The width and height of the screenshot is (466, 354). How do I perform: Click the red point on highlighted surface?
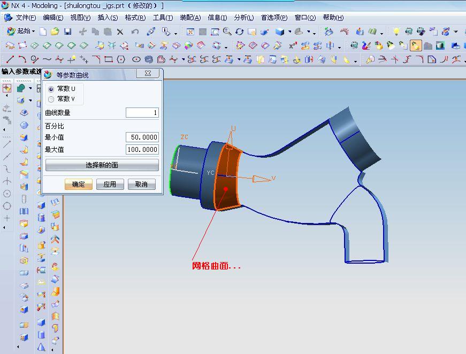point(226,189)
